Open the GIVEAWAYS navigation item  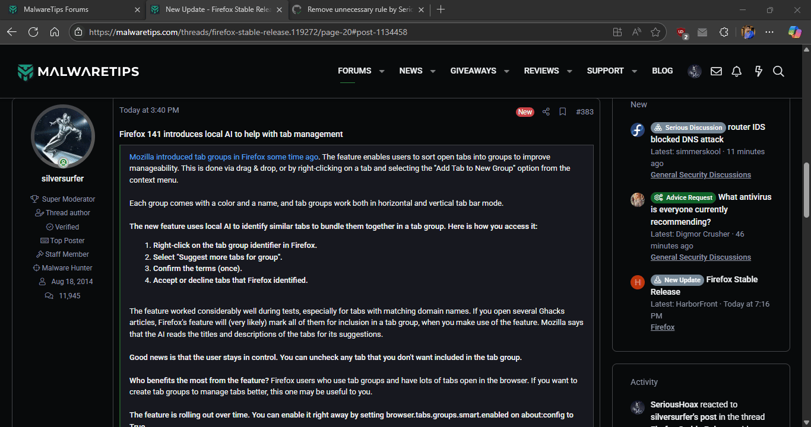click(473, 71)
